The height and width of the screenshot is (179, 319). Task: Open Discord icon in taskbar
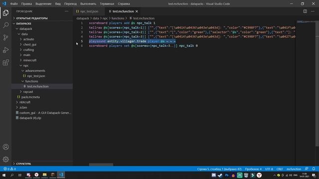(x=213, y=175)
